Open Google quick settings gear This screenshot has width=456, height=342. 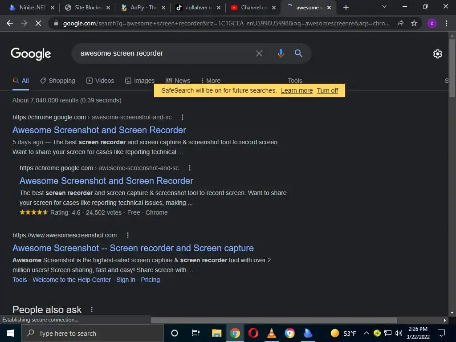point(437,54)
